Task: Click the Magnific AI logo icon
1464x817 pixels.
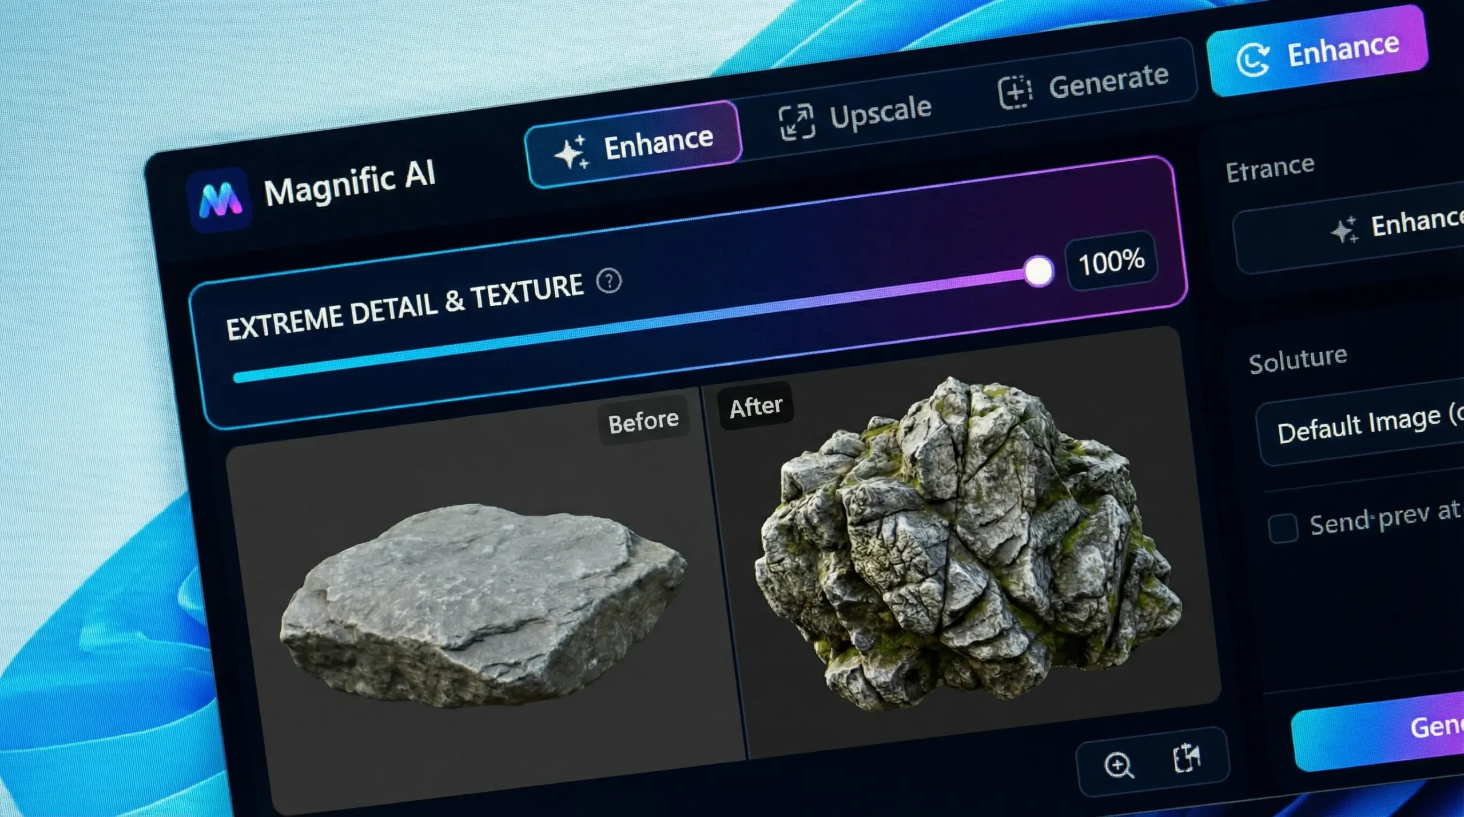Action: click(x=220, y=200)
